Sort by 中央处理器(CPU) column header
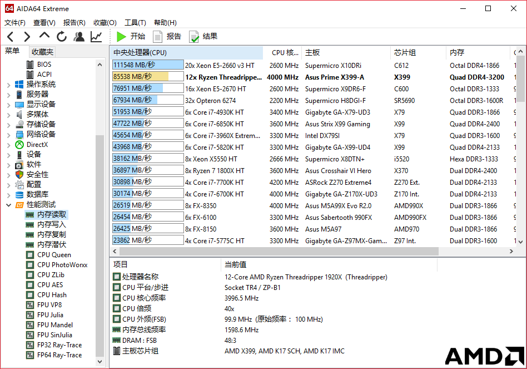The width and height of the screenshot is (527, 369). point(187,53)
